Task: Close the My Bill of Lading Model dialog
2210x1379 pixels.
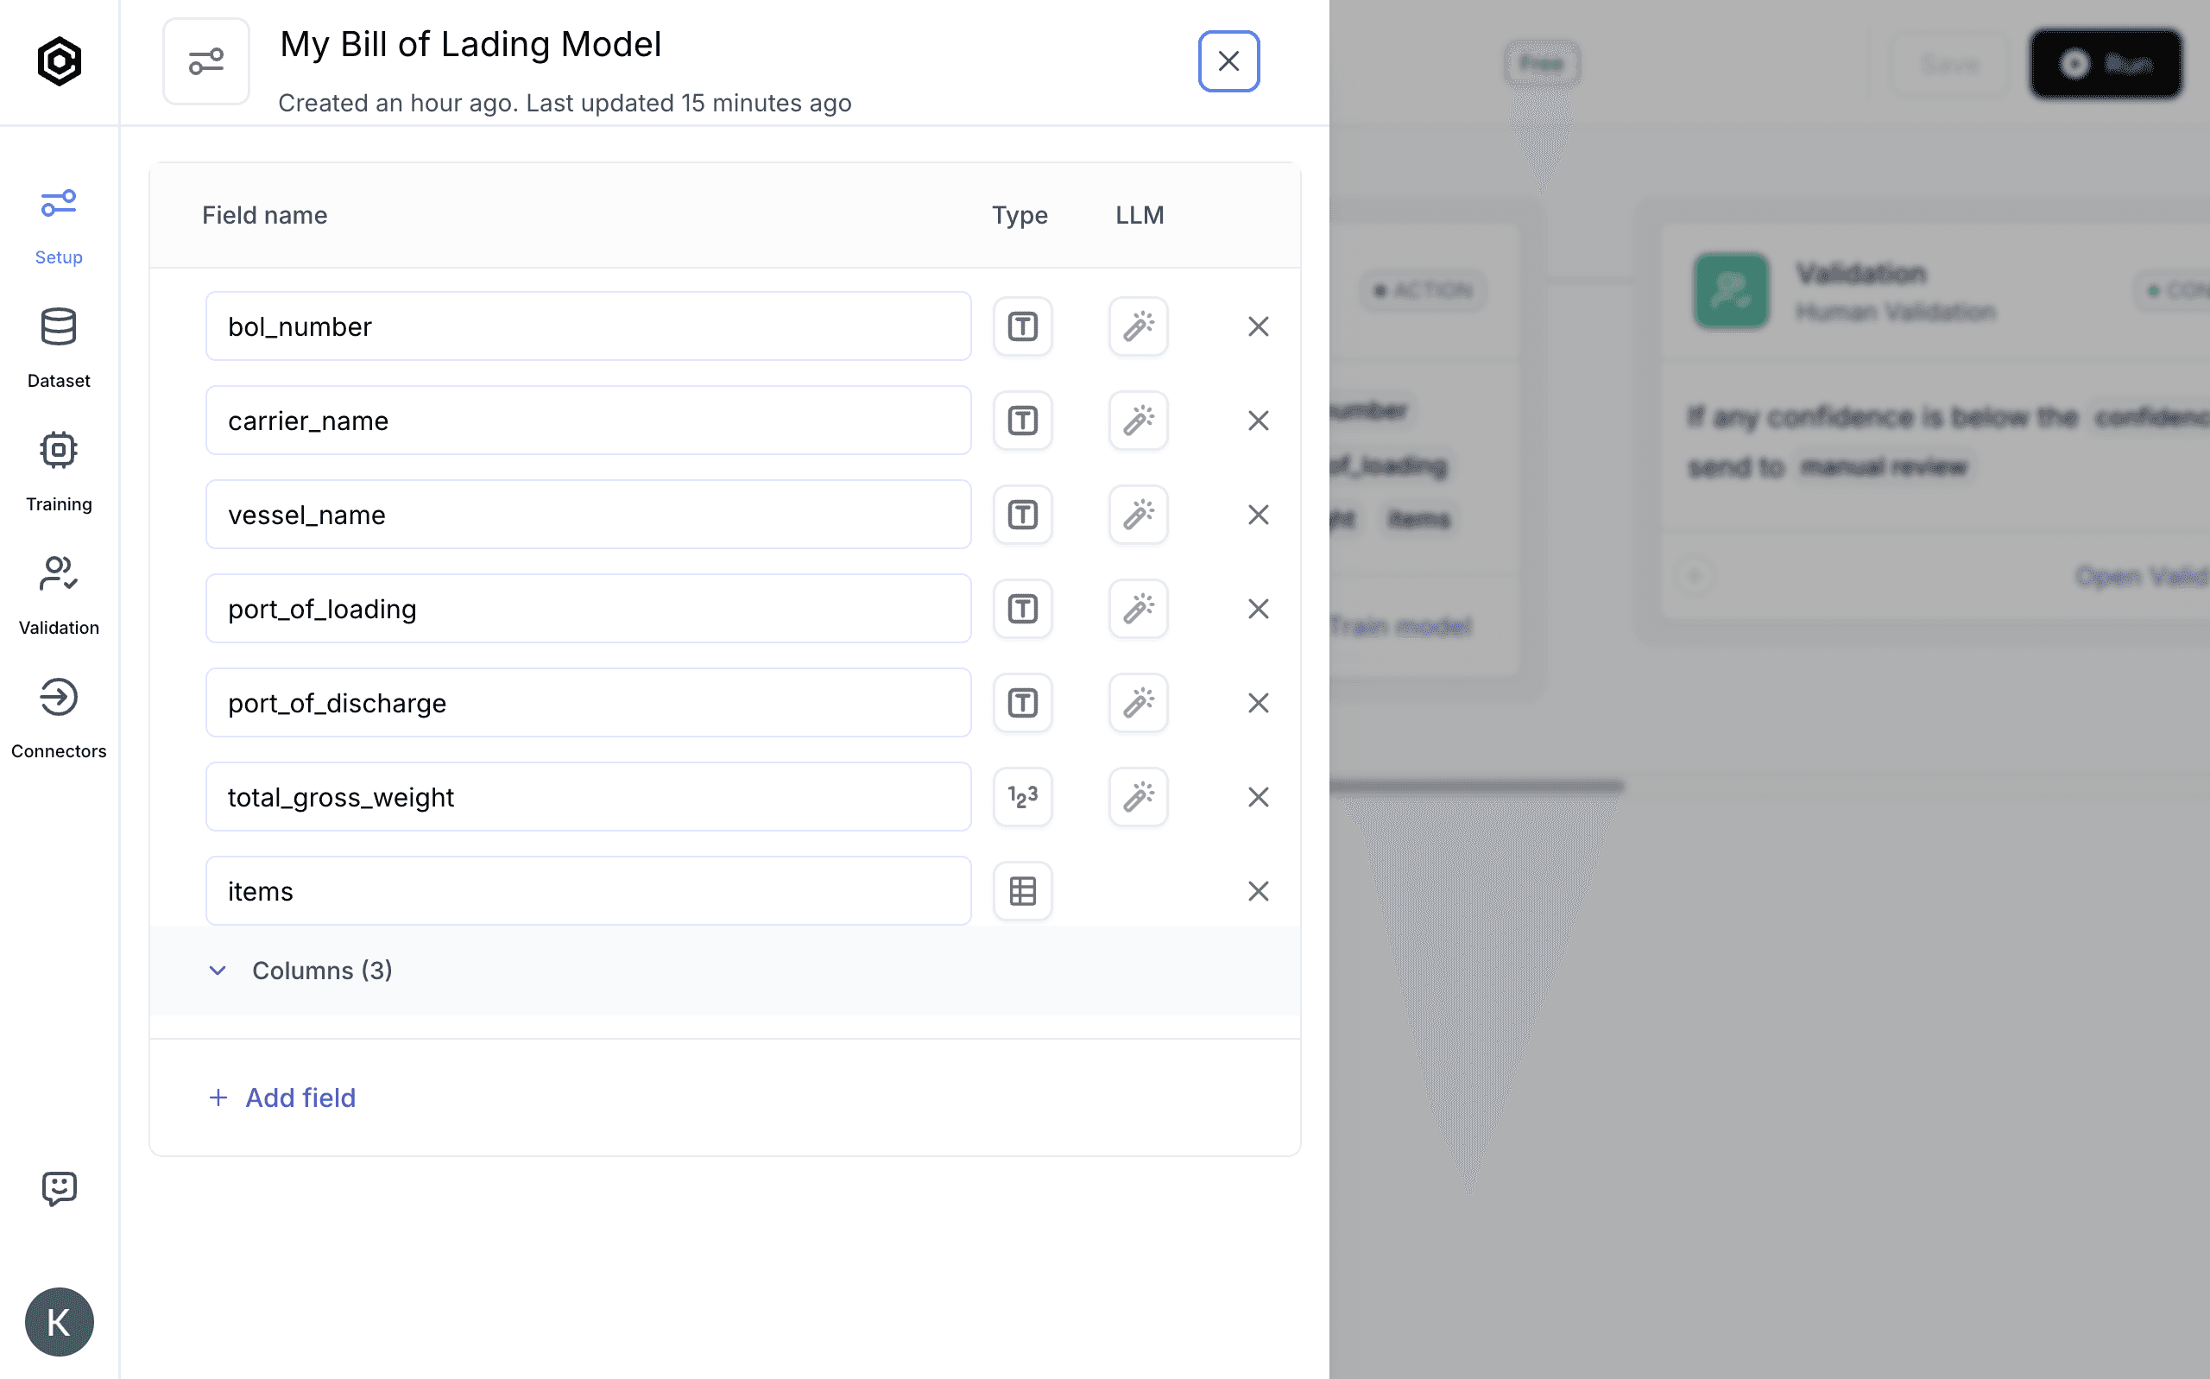Action: tap(1229, 61)
